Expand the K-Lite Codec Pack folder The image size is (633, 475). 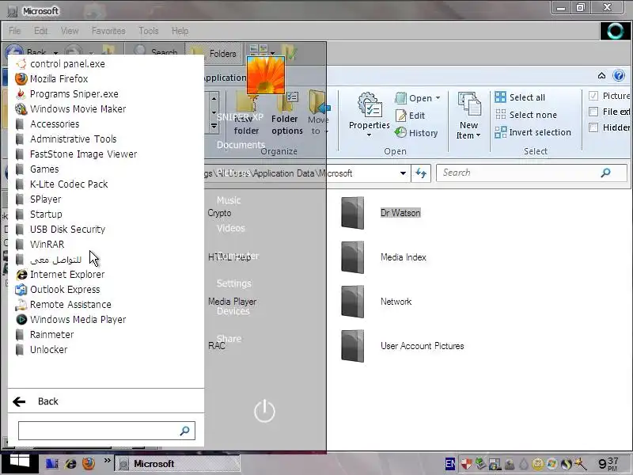click(x=62, y=184)
